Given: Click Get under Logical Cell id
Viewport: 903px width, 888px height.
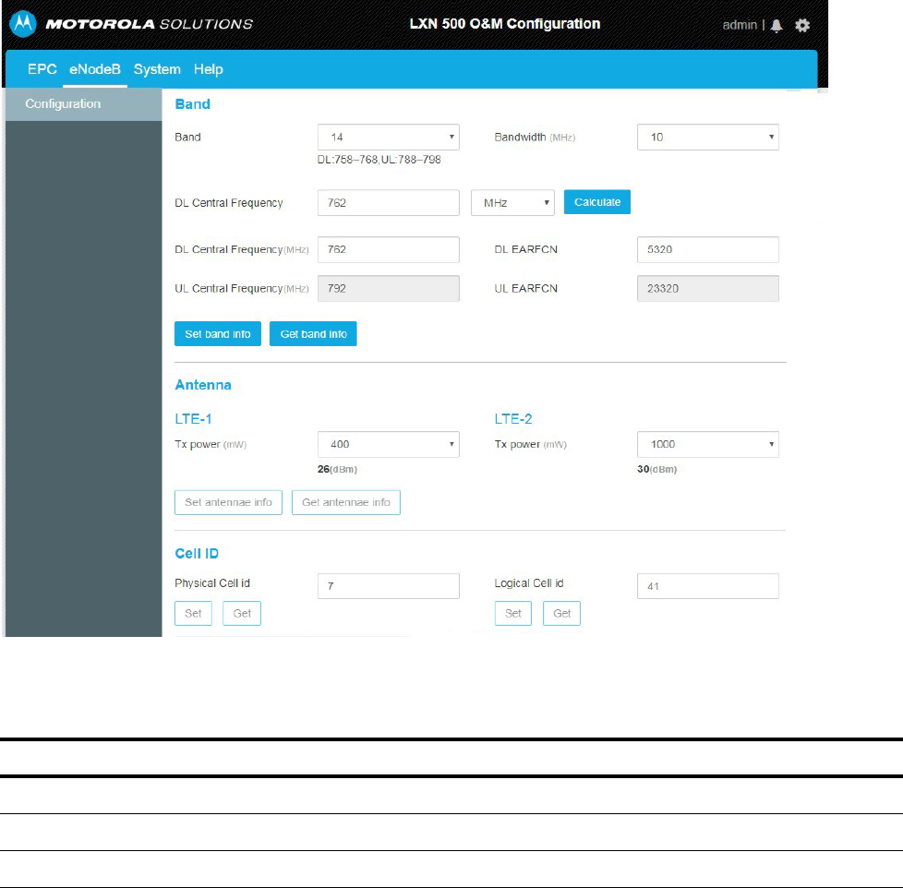Looking at the screenshot, I should 561,613.
